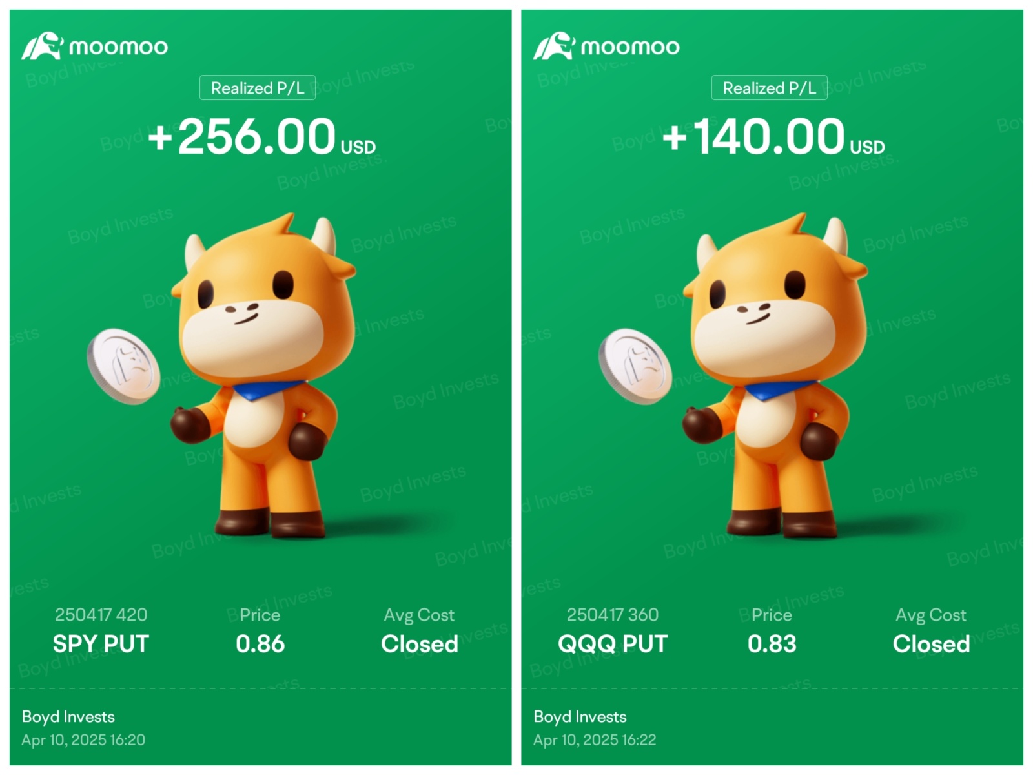The width and height of the screenshot is (1033, 775).
Task: Click the Closed status under SPY Avg Cost
Action: [x=420, y=644]
